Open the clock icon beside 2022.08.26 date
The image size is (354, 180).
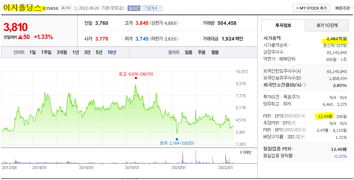click(x=76, y=8)
